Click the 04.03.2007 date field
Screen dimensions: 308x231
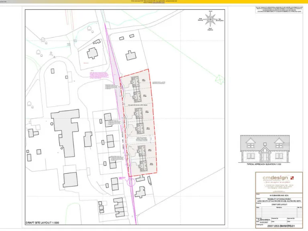pos(263,222)
